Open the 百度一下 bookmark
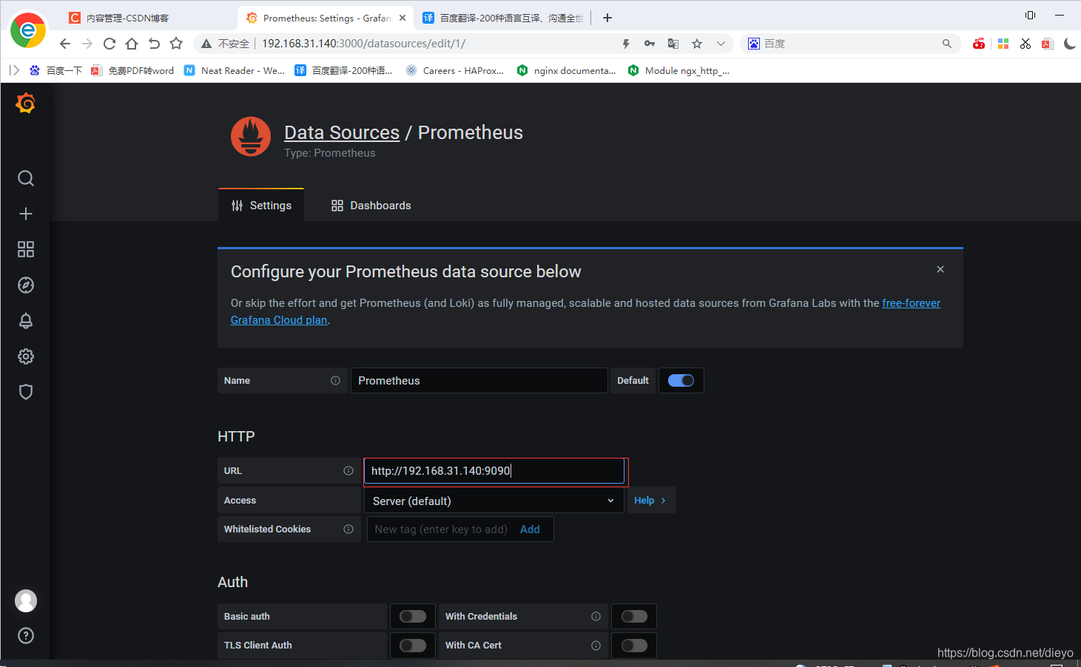 (56, 70)
